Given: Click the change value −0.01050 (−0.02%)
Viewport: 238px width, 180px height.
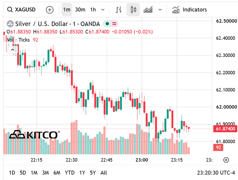Looking at the screenshot, I should pos(132,32).
